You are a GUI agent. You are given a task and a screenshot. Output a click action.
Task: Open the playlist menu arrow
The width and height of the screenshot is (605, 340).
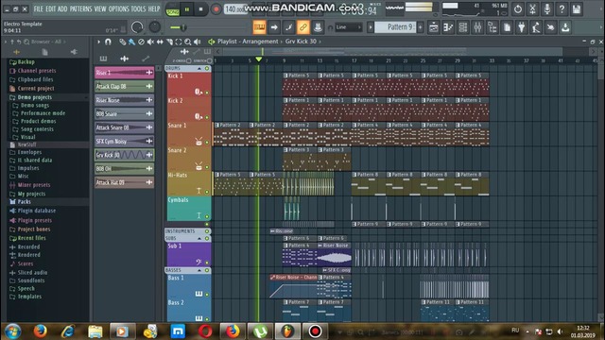click(x=98, y=42)
